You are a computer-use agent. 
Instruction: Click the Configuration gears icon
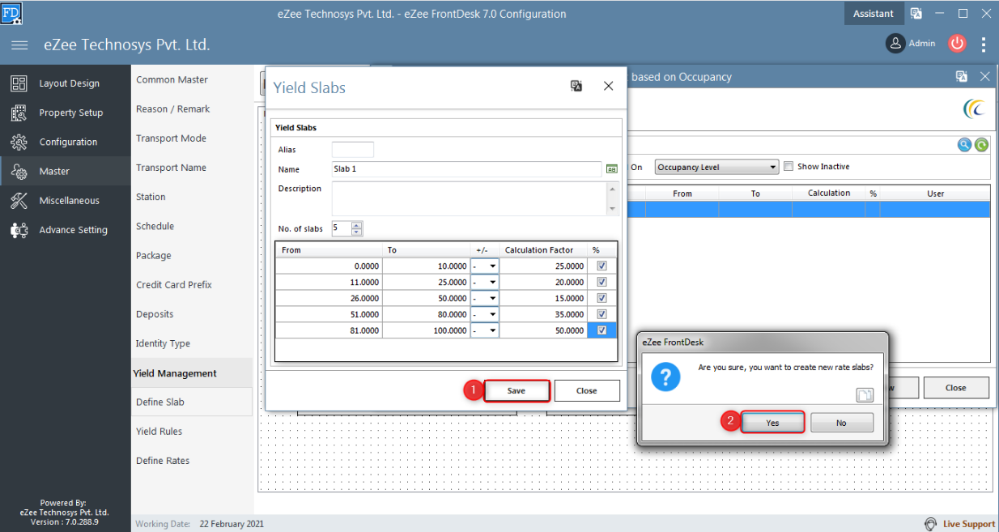19,142
